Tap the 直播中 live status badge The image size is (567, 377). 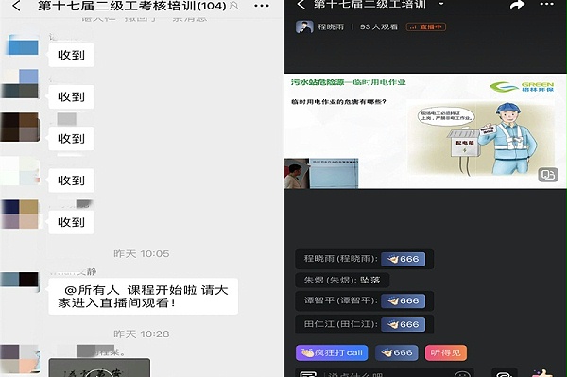pyautogui.click(x=425, y=26)
